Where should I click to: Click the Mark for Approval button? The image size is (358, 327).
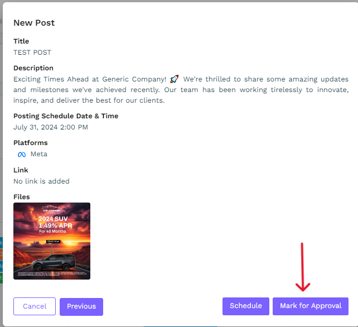[311, 306]
